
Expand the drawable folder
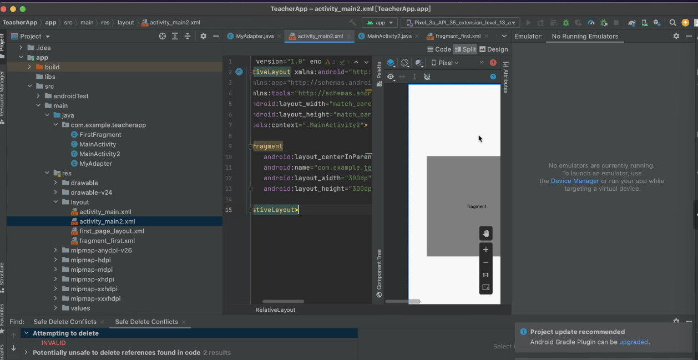(x=56, y=183)
